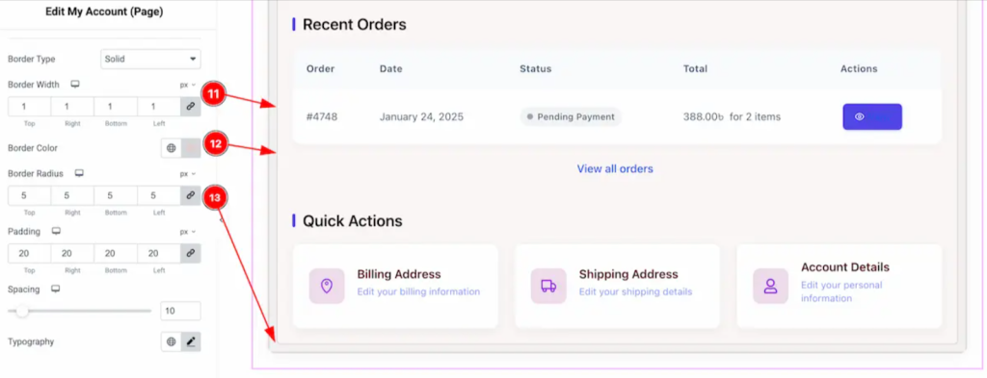Toggle the Padding link values icon

(x=190, y=253)
